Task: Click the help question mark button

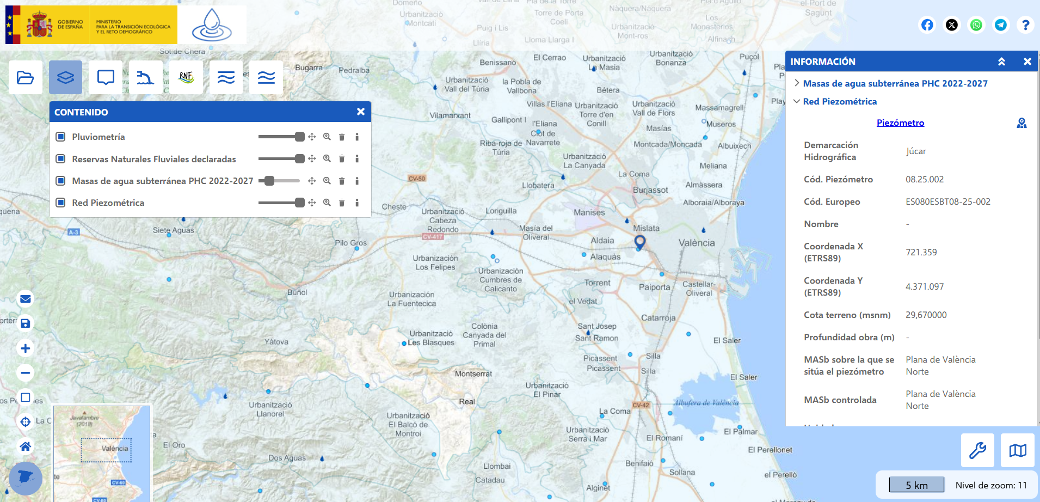Action: pyautogui.click(x=1026, y=25)
